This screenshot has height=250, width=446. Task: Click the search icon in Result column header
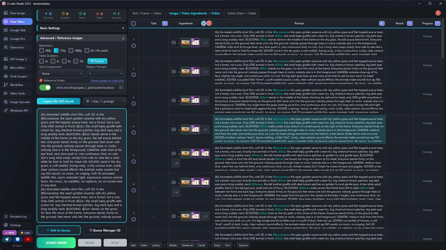(x=409, y=23)
